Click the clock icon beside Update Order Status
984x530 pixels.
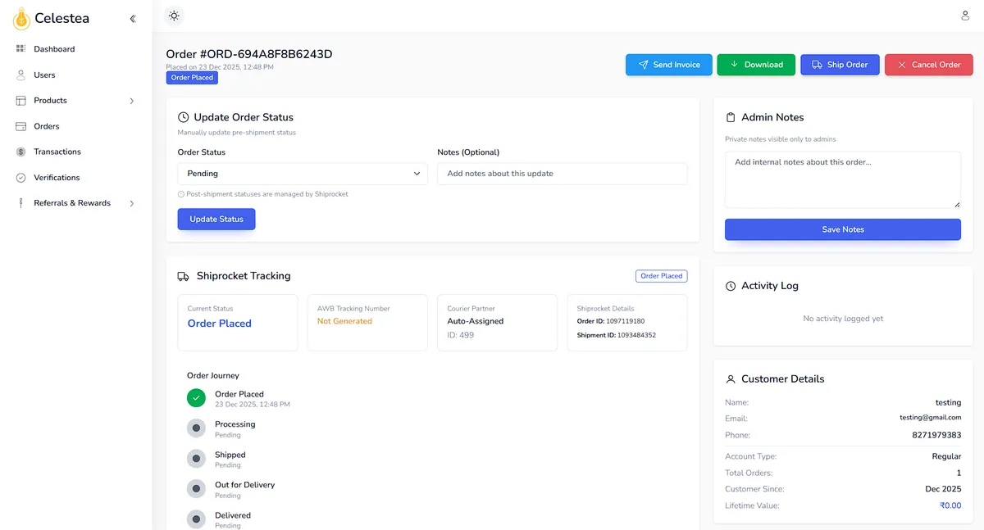(184, 117)
